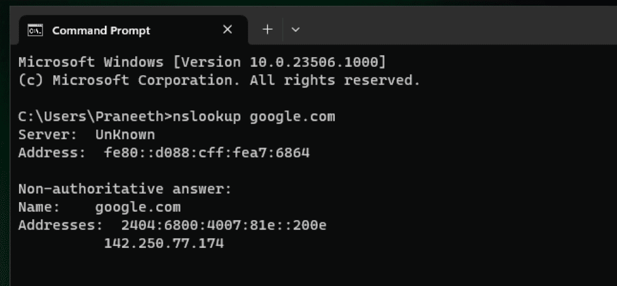This screenshot has height=286, width=617.
Task: Close the Command Prompt tab
Action: (227, 30)
